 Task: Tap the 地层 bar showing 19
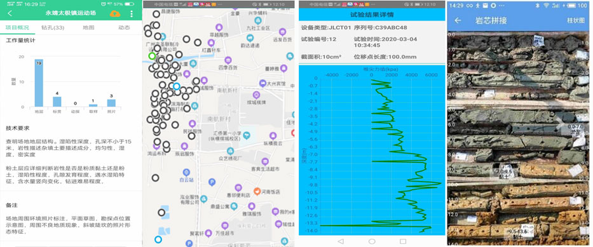39,83
